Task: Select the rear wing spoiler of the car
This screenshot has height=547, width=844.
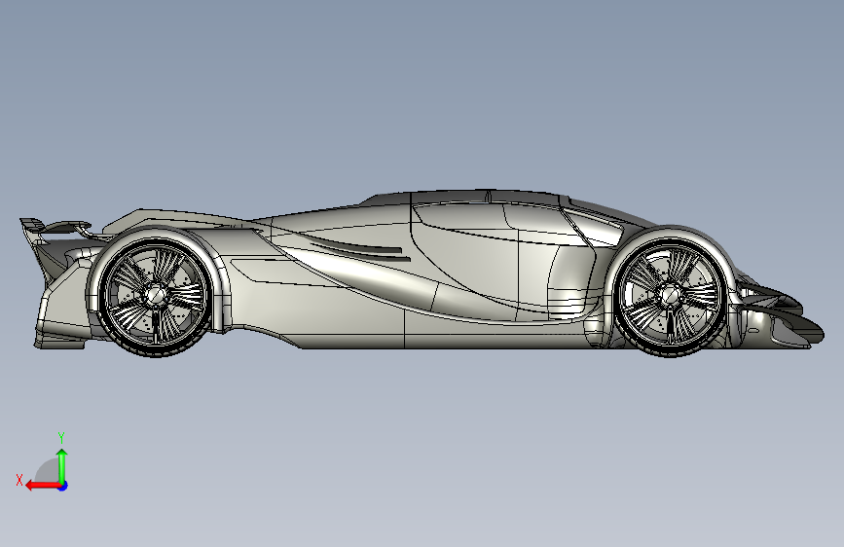Action: pos(55,227)
